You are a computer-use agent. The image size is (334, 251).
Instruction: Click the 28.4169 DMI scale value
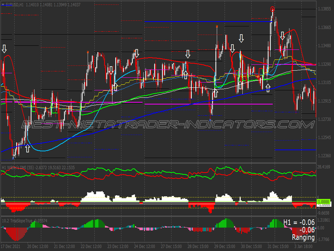324,167
